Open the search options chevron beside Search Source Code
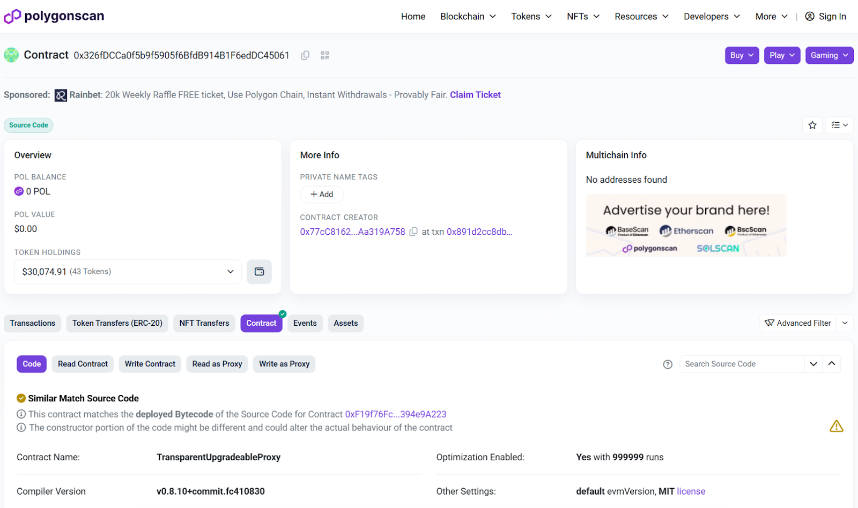The height and width of the screenshot is (508, 858). [813, 364]
